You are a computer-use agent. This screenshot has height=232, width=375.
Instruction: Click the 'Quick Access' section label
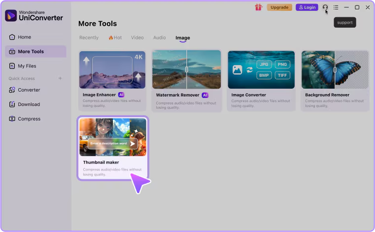(x=22, y=78)
